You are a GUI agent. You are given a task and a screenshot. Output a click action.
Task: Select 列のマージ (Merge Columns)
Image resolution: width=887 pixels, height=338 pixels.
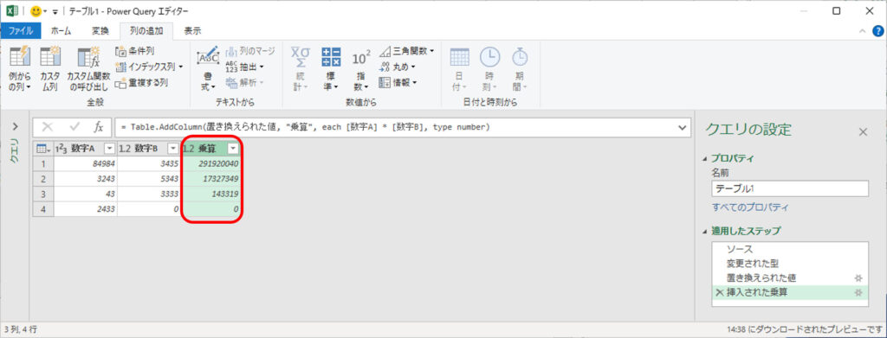(249, 51)
